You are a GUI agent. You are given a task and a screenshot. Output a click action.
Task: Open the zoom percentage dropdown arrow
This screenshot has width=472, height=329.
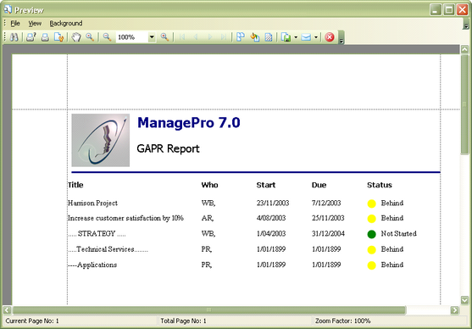pos(152,37)
